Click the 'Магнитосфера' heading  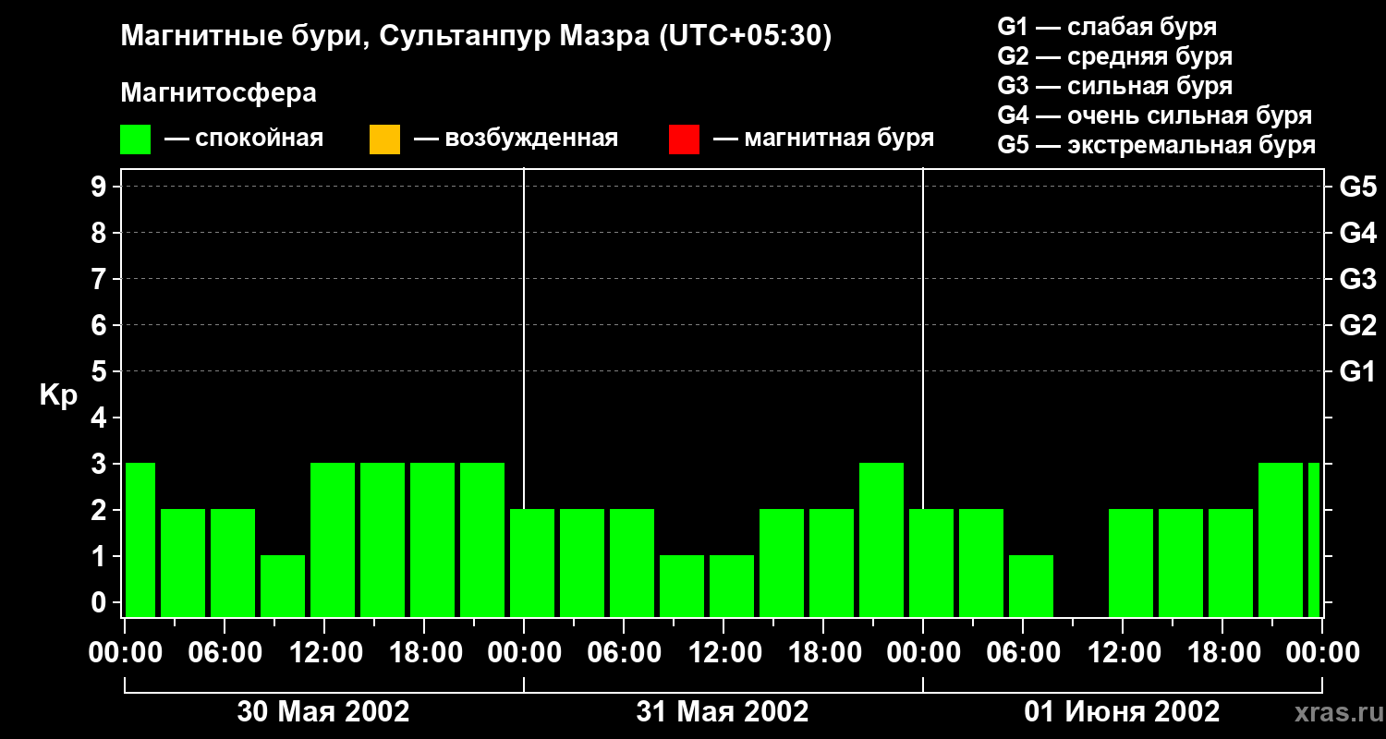click(218, 93)
